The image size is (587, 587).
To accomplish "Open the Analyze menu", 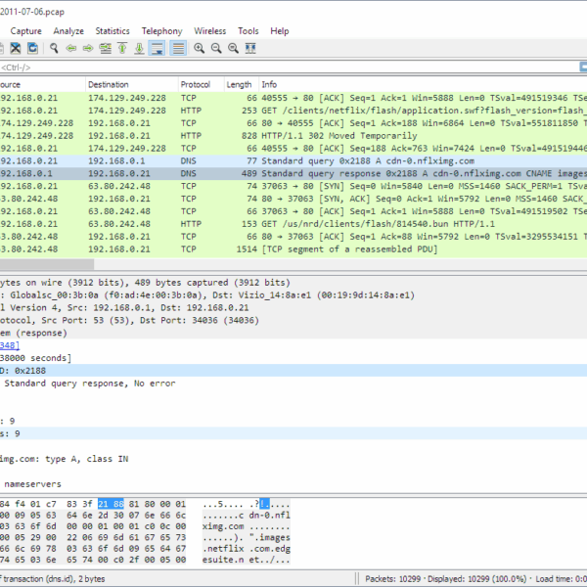I will 68,31.
